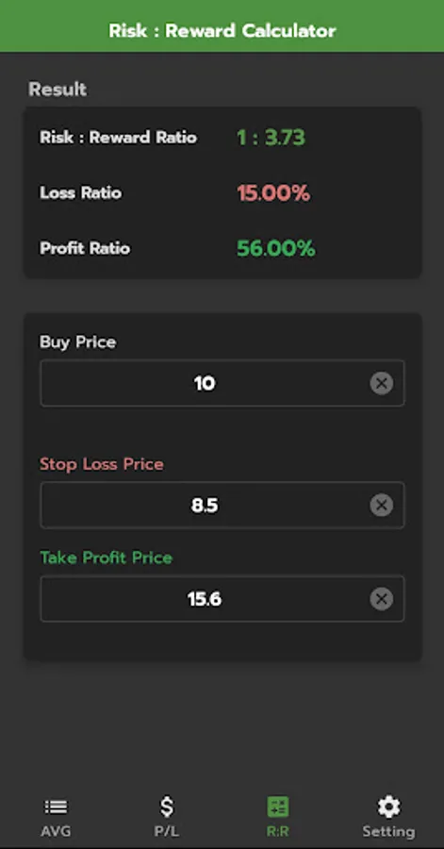This screenshot has height=849, width=444.
Task: Clear the Stop Loss Price value
Action: coord(381,506)
